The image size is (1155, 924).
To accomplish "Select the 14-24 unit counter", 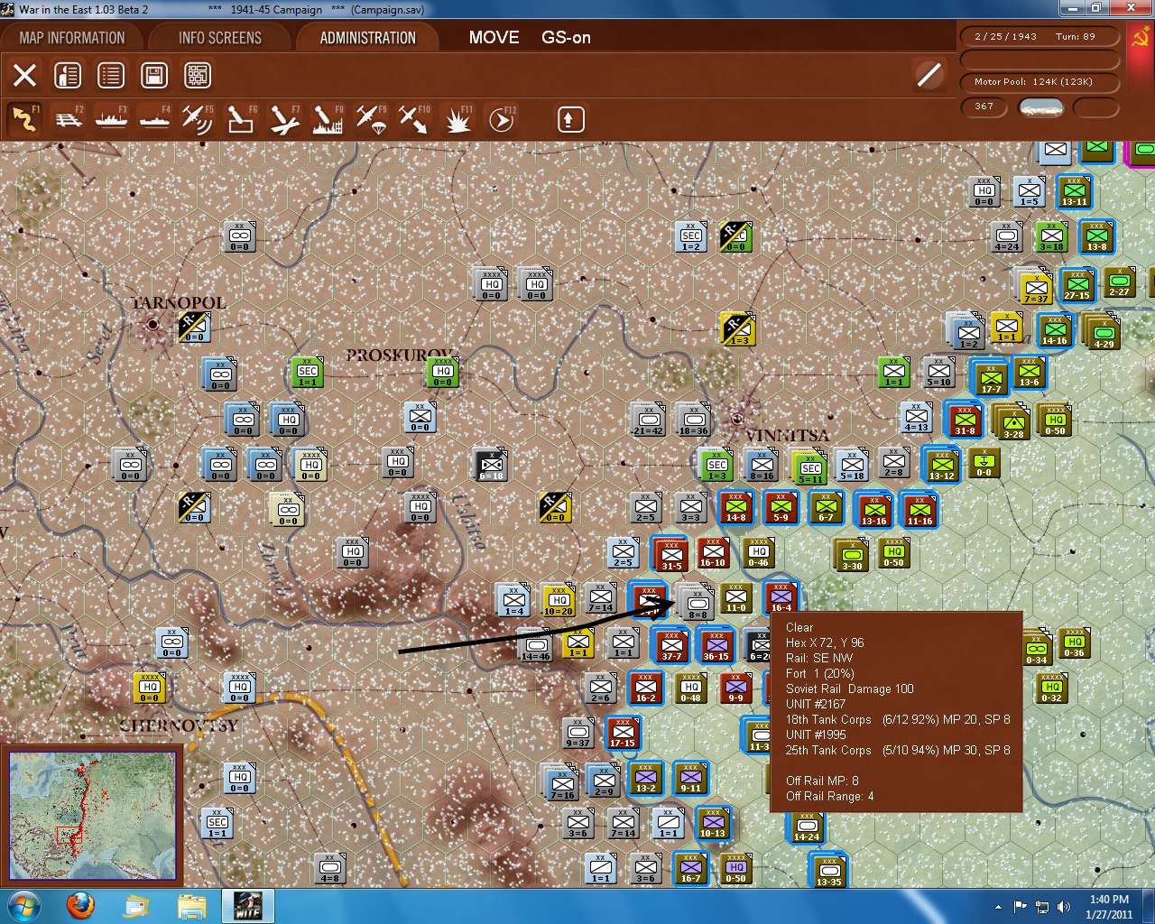I will 807,827.
